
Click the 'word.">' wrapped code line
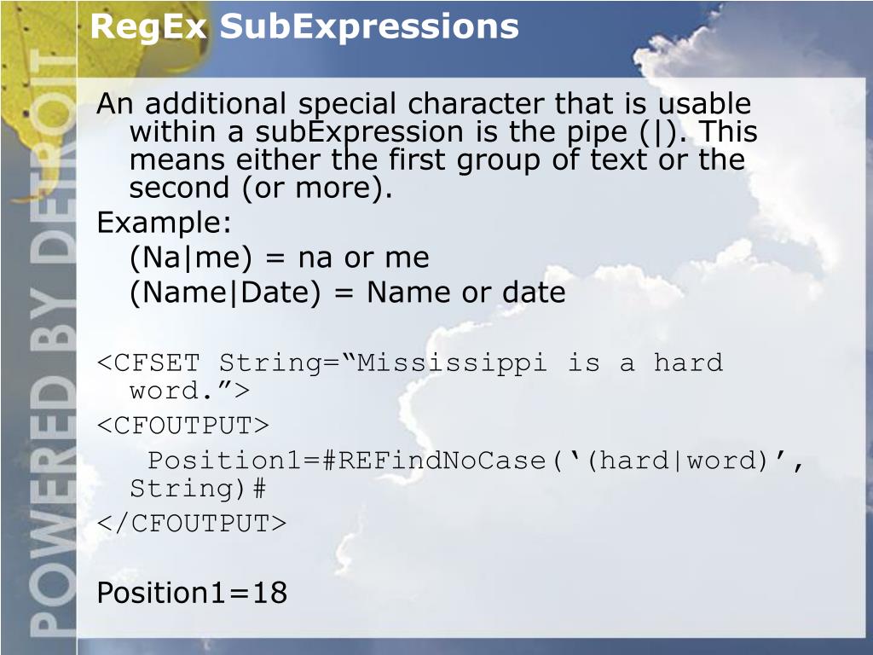pos(189,390)
